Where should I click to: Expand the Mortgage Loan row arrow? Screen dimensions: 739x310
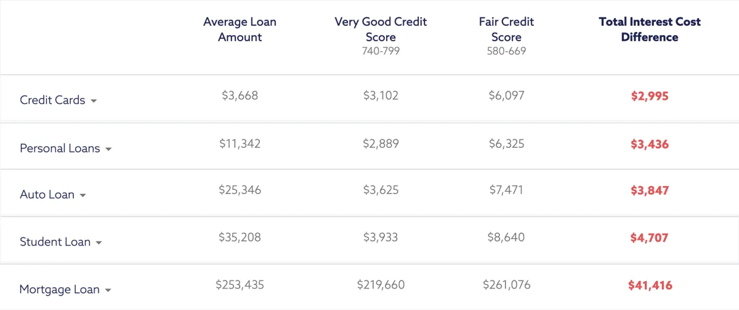tap(108, 290)
